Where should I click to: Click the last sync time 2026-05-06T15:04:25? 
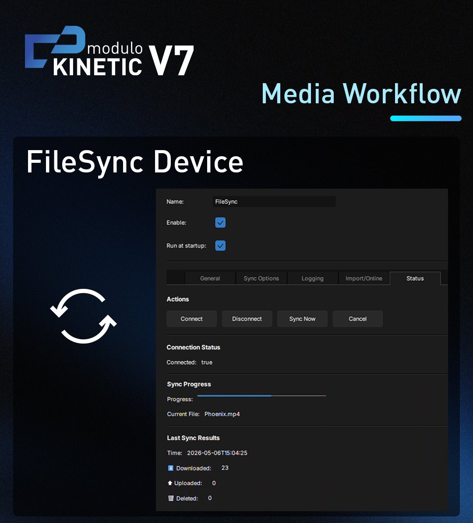click(x=217, y=453)
